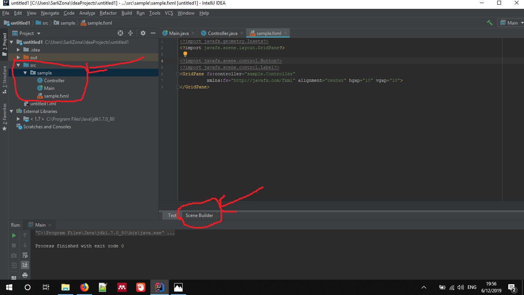Switch to the Controller.java editor tab
This screenshot has height=295, width=524.
(222, 33)
